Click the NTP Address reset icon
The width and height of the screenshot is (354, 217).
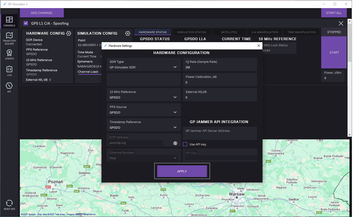[175, 143]
